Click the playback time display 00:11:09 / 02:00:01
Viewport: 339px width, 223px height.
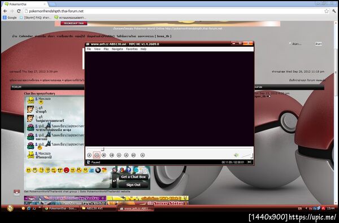click(x=233, y=162)
